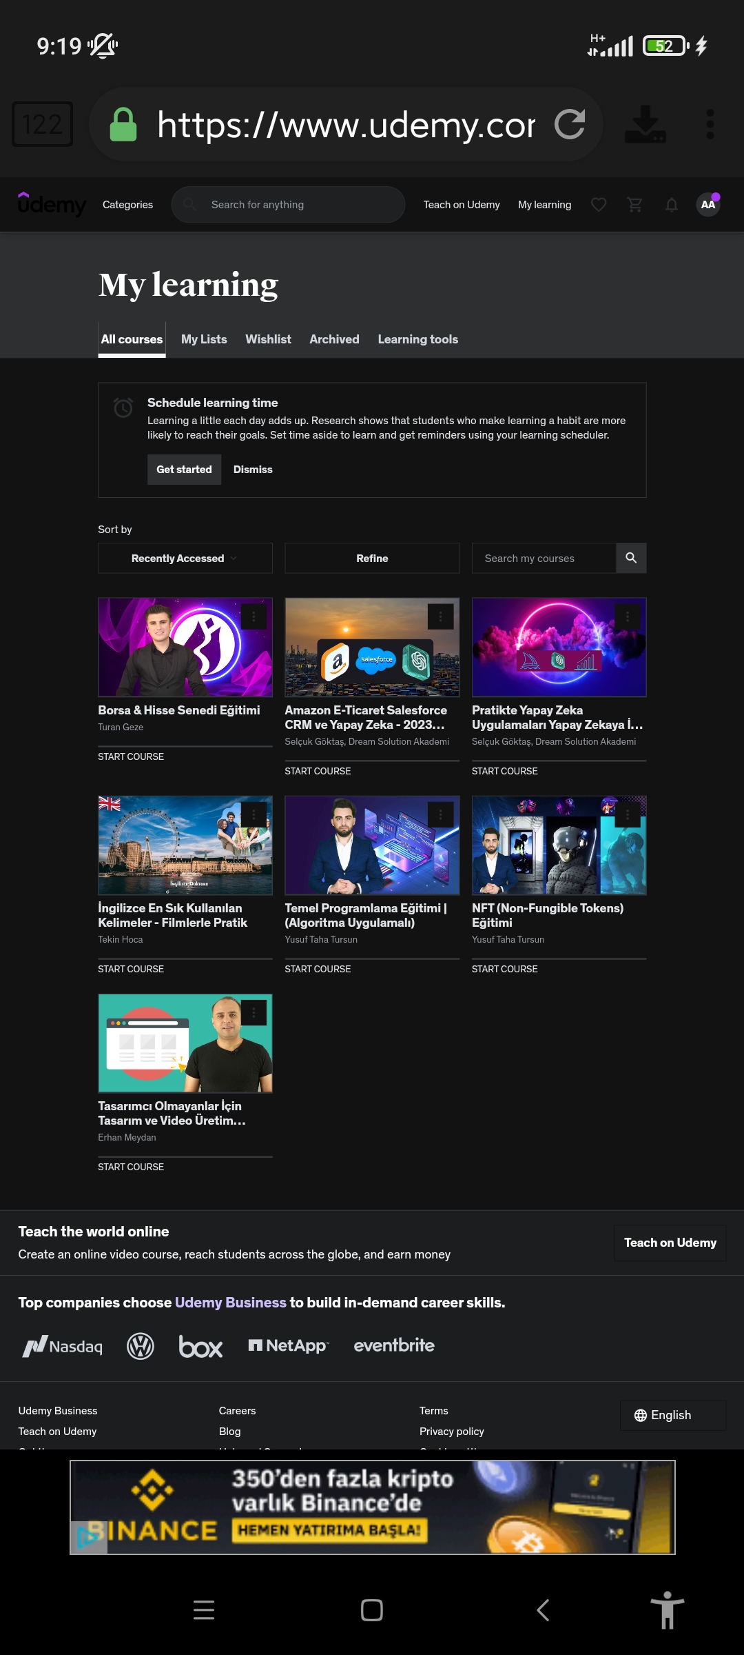Open the Amazon E-Ticaret Salesforce course thumbnail
This screenshot has height=1655, width=744.
pos(372,647)
